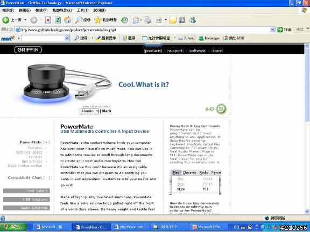Open the yellow Discuss note icon
310x232 pixels.
(x=173, y=20)
